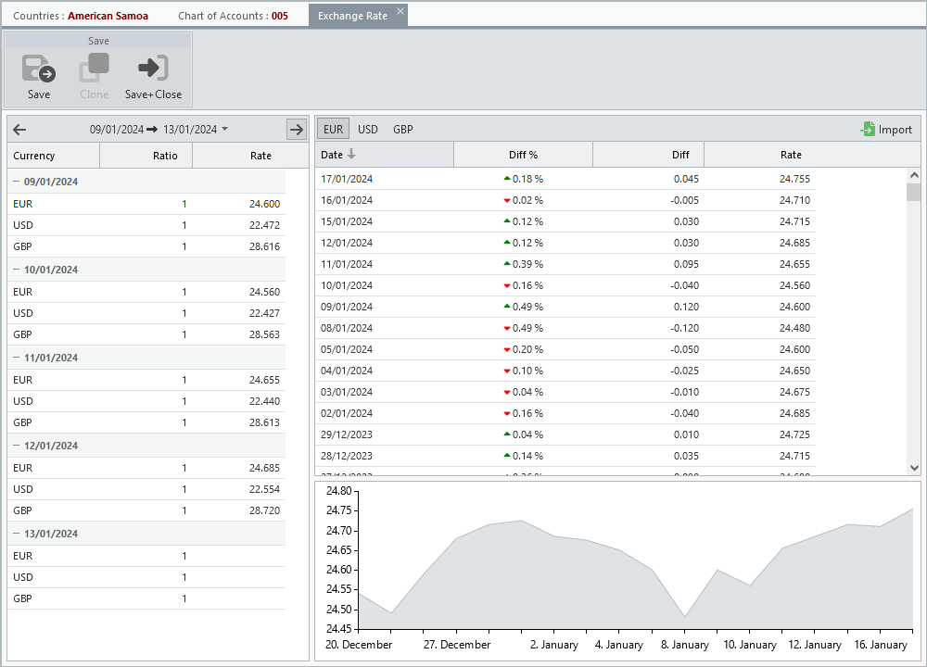This screenshot has width=927, height=667.
Task: Click GBP rate field under 13/01/2024
Action: pos(239,598)
